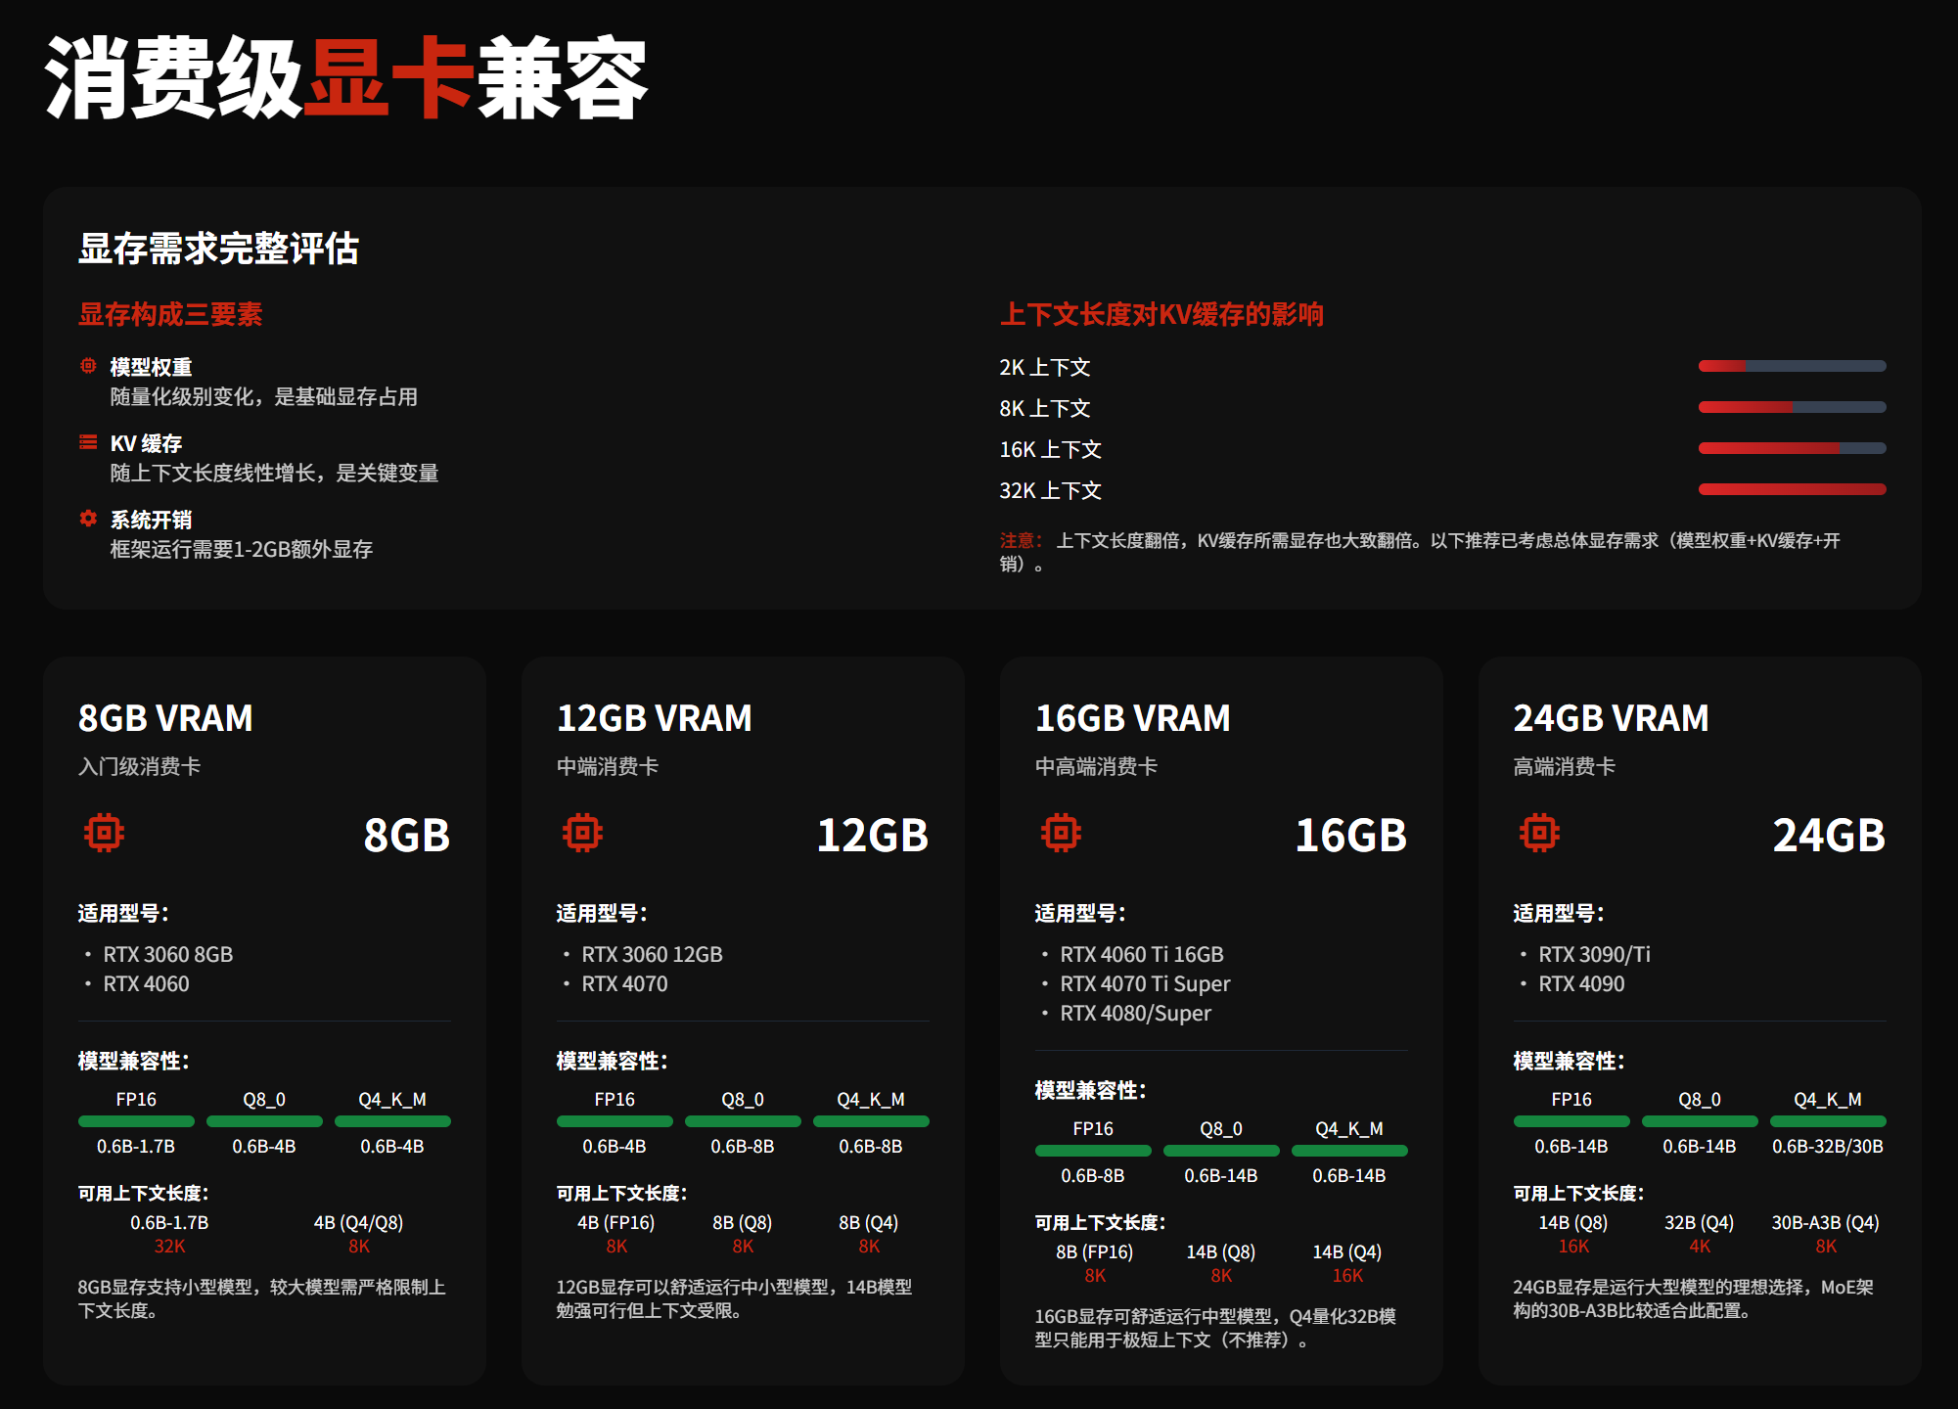Click the chip icon in 24GB VRAM card
Viewport: 1958px width, 1409px height.
[1539, 833]
